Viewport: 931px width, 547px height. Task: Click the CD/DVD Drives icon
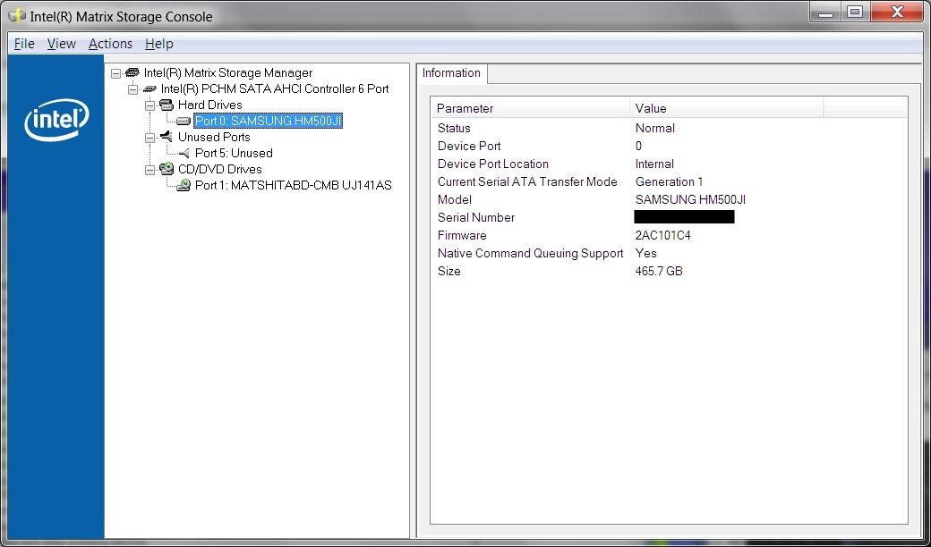pyautogui.click(x=167, y=169)
